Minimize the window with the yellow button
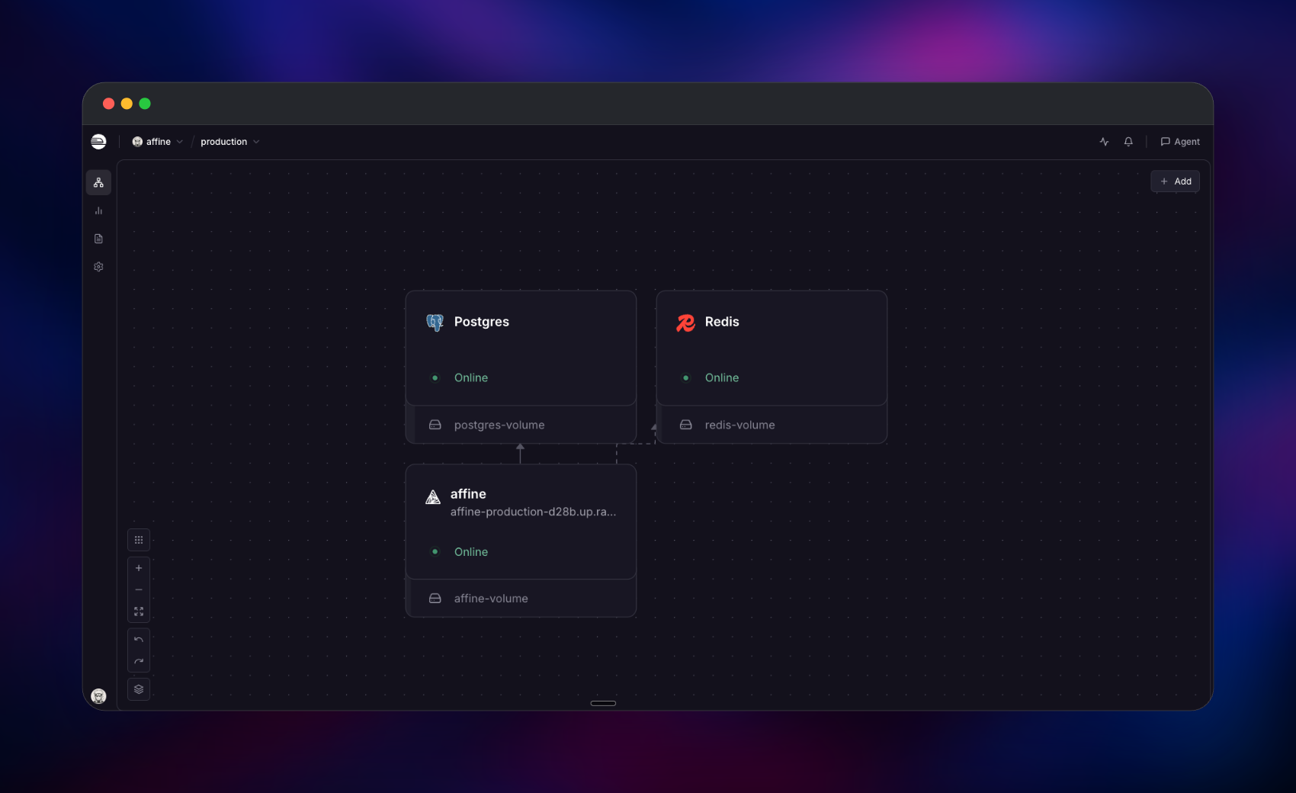Viewport: 1296px width, 793px height. click(x=127, y=104)
